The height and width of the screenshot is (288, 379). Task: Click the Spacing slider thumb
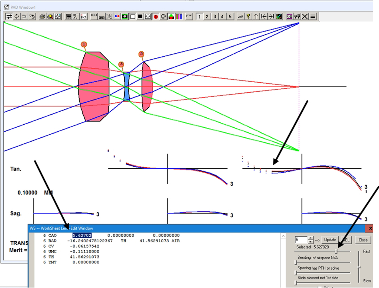pyautogui.click(x=296, y=273)
